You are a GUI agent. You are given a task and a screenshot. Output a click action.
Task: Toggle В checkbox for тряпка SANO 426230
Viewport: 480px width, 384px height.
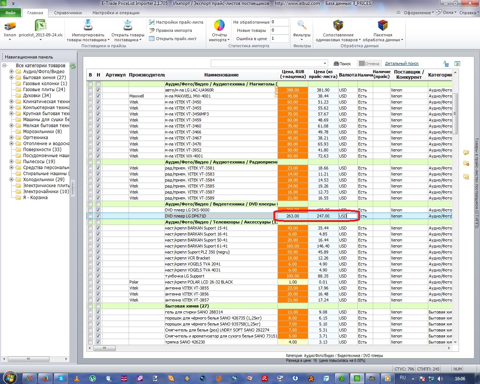[x=90, y=342]
